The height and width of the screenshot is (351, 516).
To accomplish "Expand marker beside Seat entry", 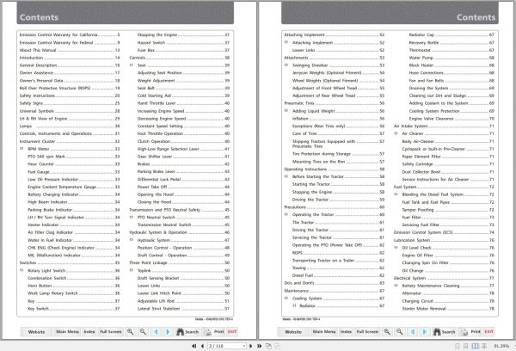I will pyautogui.click(x=132, y=65).
